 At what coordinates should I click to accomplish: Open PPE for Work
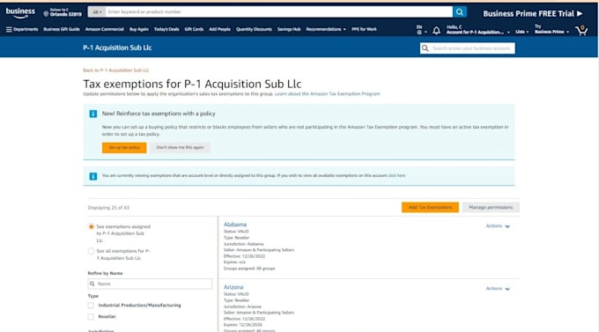[364, 29]
